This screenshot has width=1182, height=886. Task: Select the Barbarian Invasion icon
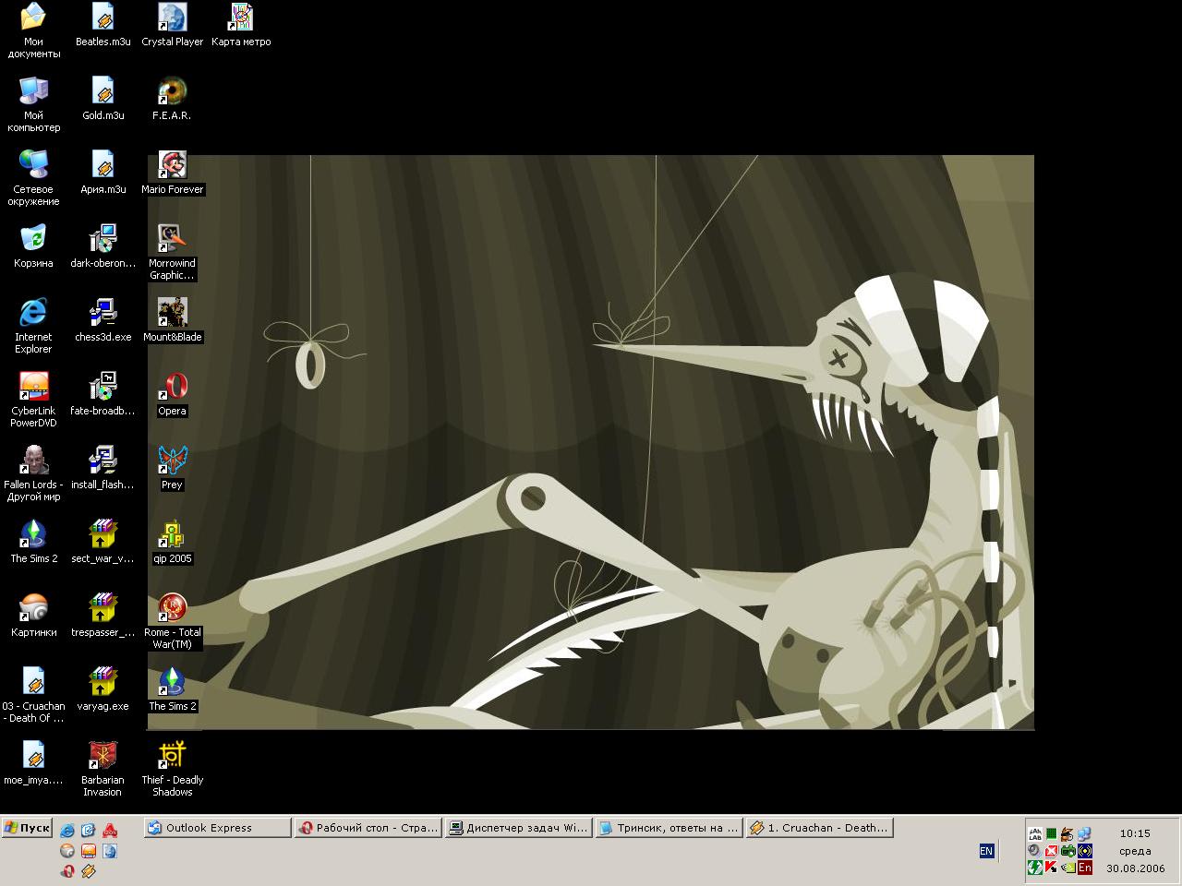tap(103, 756)
